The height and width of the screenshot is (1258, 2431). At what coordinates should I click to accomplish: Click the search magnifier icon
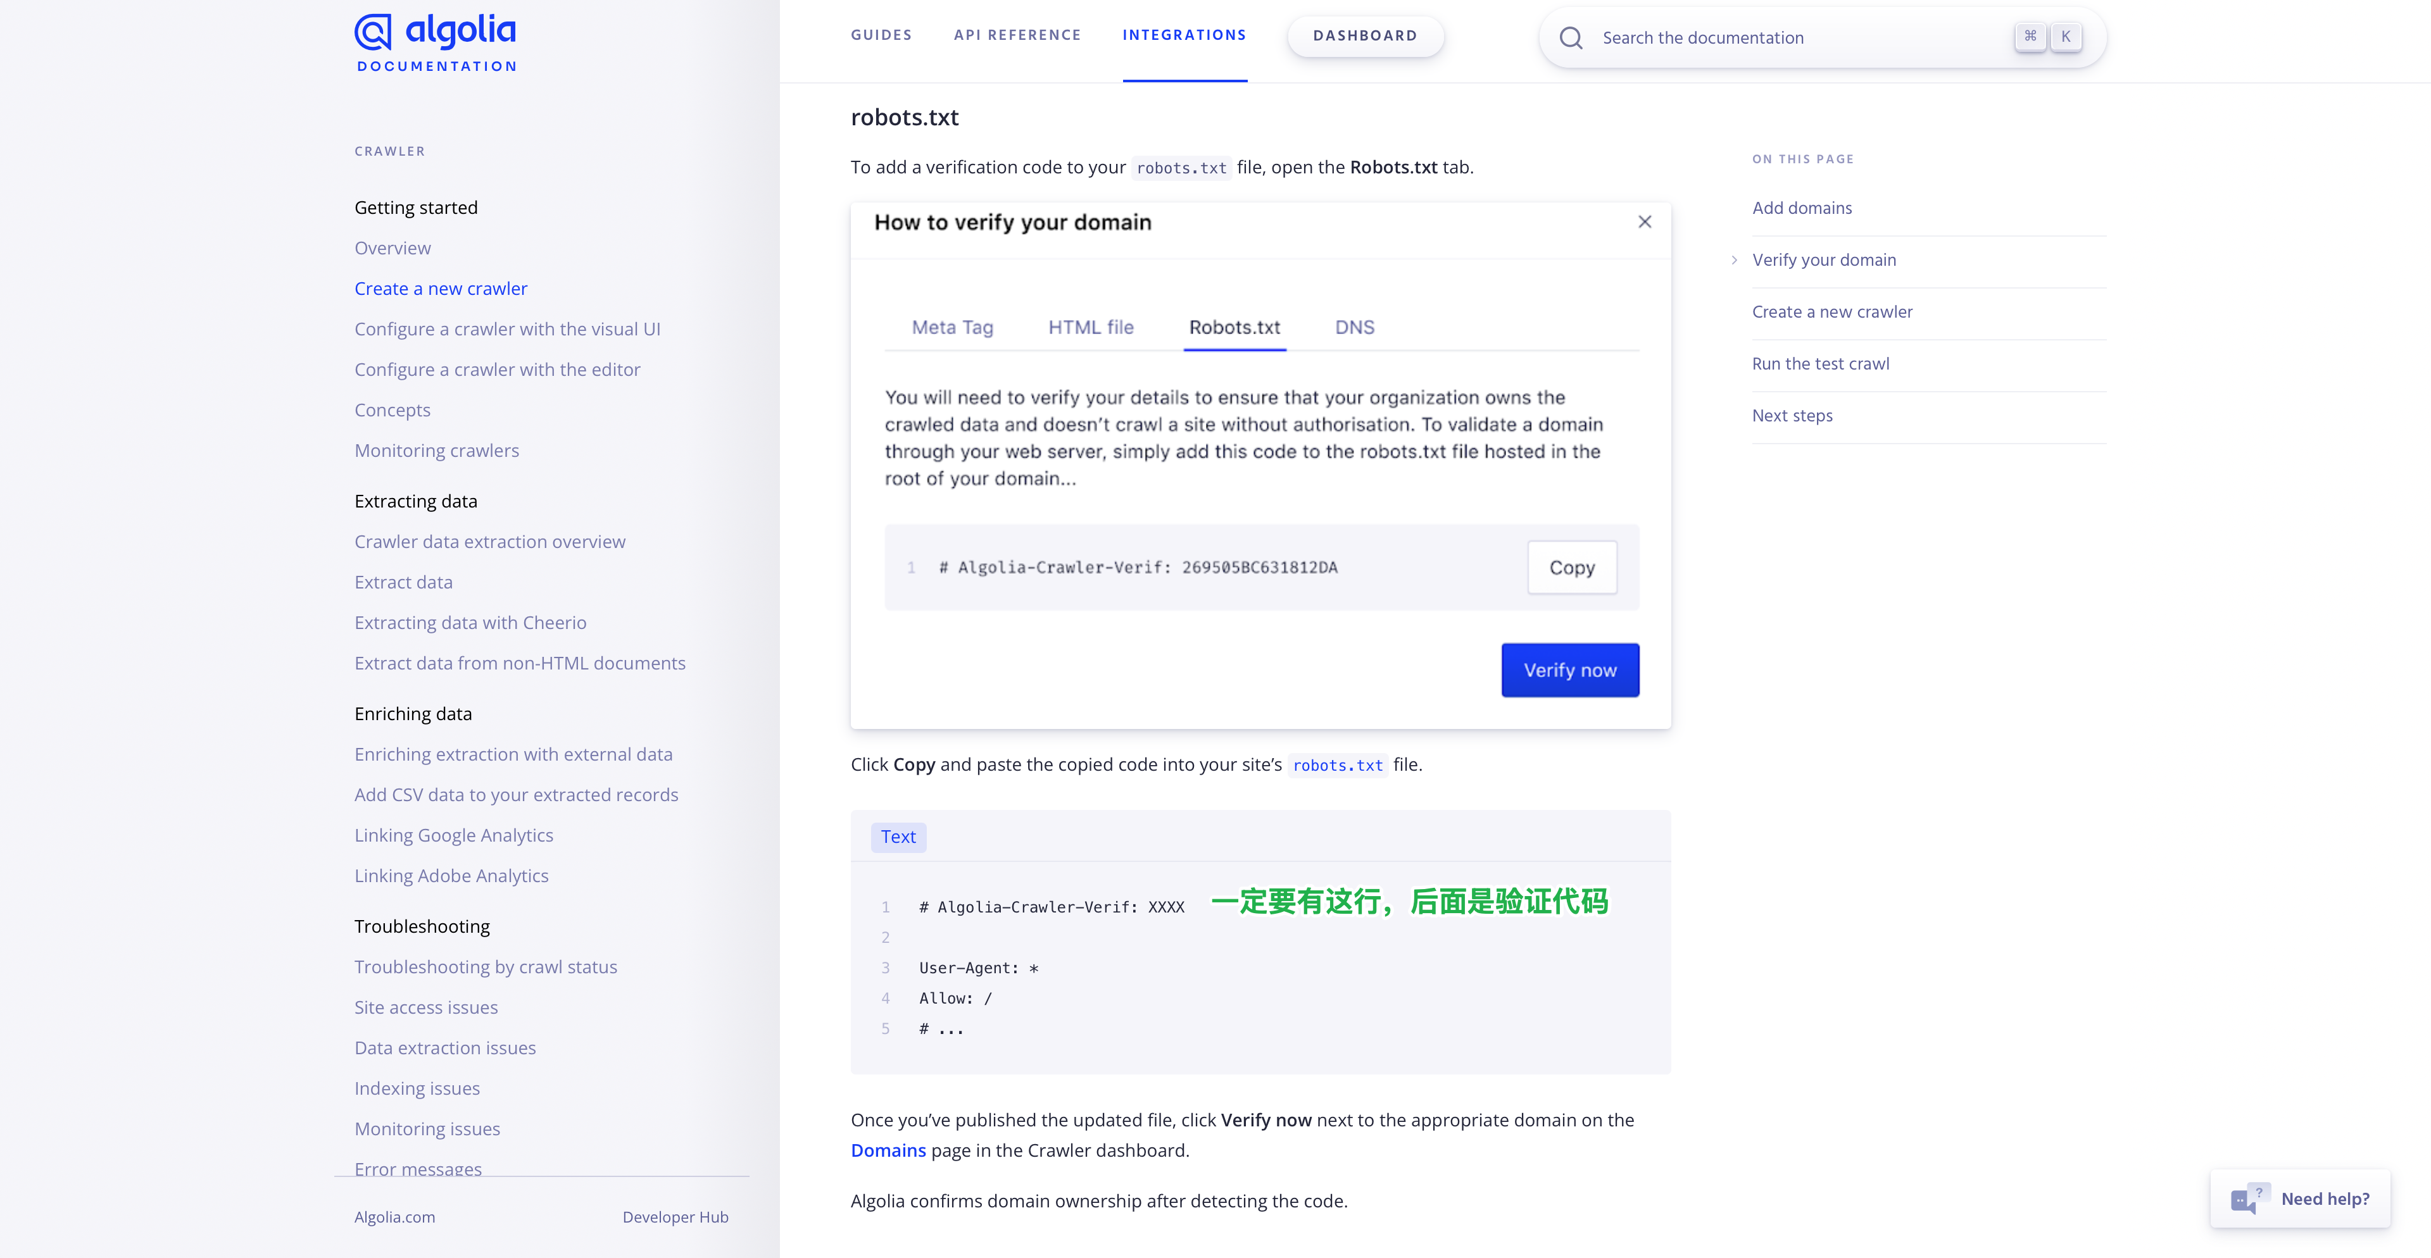click(1570, 38)
